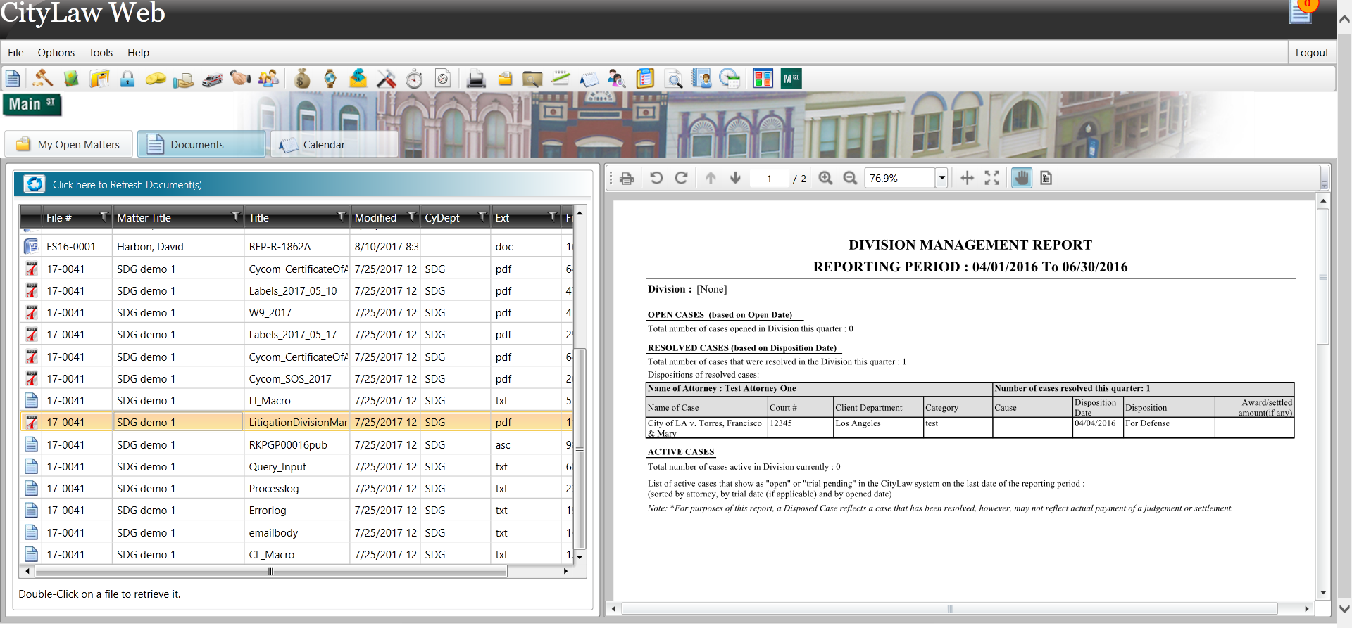Viewport: 1352px width, 628px height.
Task: Click the stopwatch toolbar icon
Action: pos(414,79)
